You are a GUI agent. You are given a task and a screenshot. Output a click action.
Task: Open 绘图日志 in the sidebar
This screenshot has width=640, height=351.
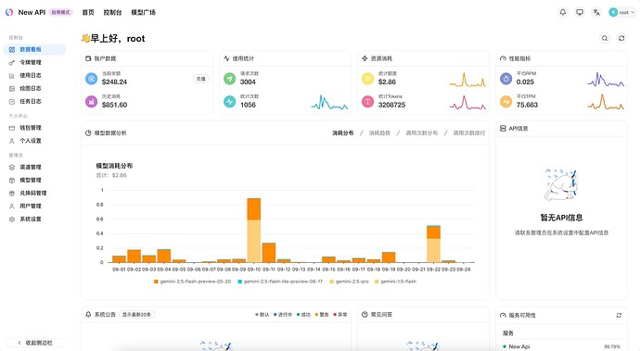click(x=34, y=89)
